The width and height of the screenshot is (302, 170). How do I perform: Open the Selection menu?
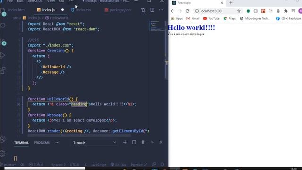35,1
